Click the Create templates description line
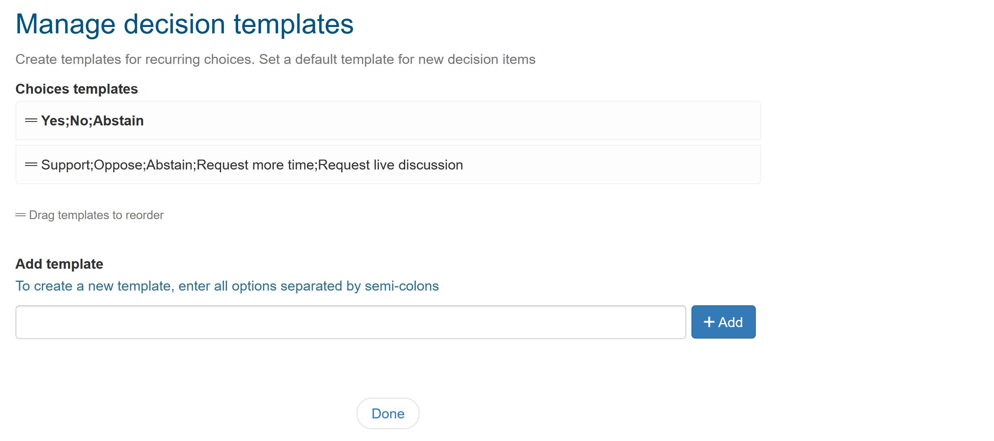Screen dimensions: 994x441 coord(275,60)
